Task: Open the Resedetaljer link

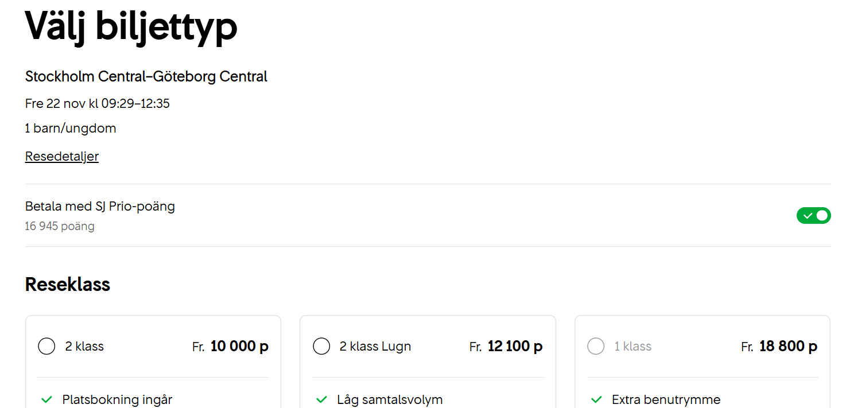Action: click(62, 157)
